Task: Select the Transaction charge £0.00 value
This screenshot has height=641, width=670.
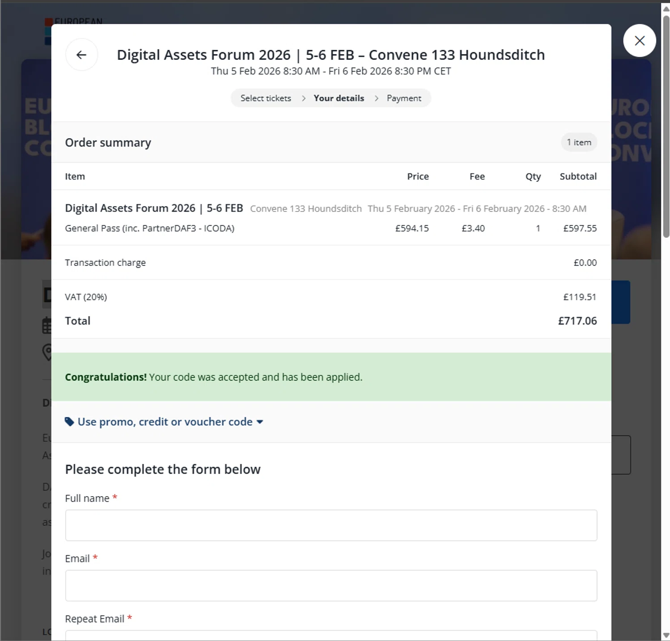Action: tap(585, 262)
